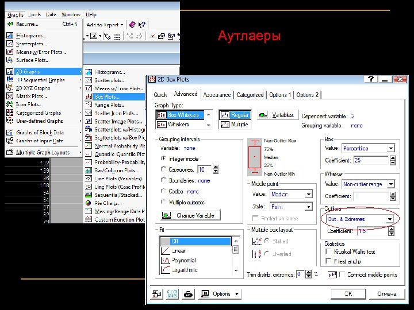The width and height of the screenshot is (414, 310).
Task: Switch to the Options 1 tab
Action: [x=280, y=95]
